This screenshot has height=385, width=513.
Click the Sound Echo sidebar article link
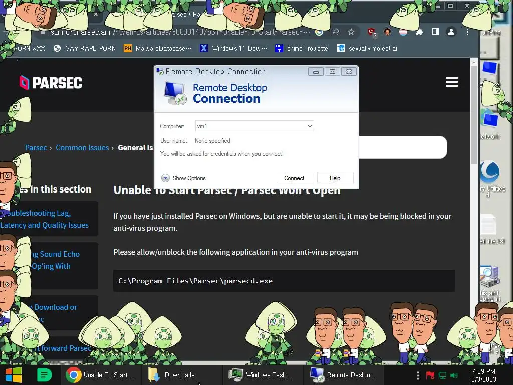click(56, 260)
